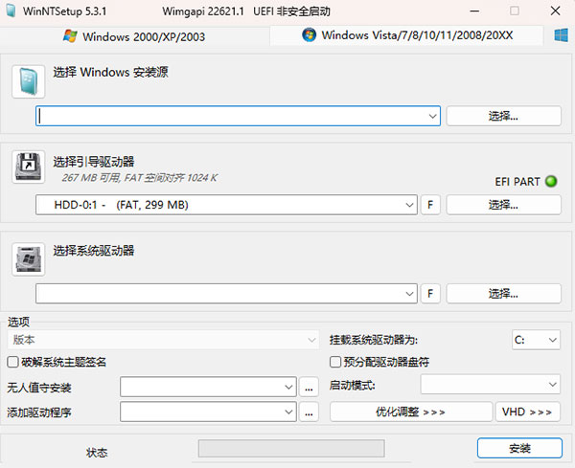Click the system drive icon

pos(29,258)
